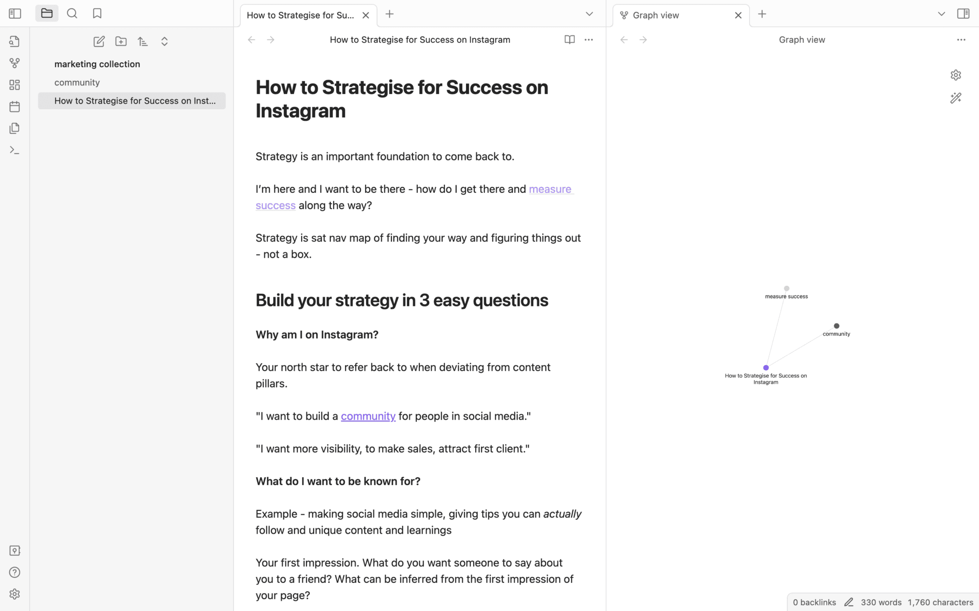
Task: Follow the measure success link
Action: pyautogui.click(x=550, y=189)
